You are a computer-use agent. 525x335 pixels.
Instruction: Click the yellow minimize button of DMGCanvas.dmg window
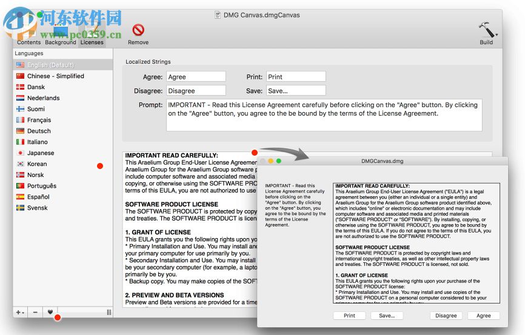click(270, 161)
